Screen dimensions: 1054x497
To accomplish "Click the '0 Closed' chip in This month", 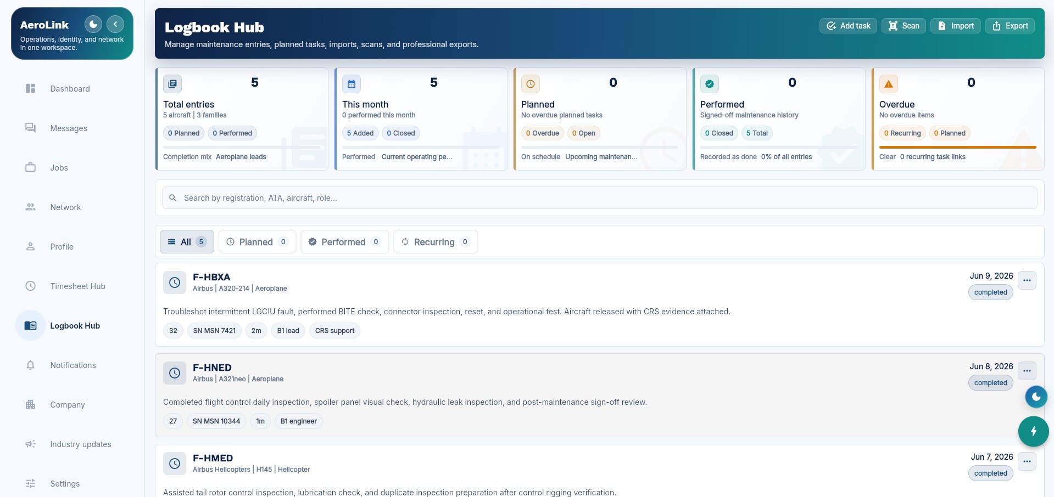I will [x=401, y=133].
